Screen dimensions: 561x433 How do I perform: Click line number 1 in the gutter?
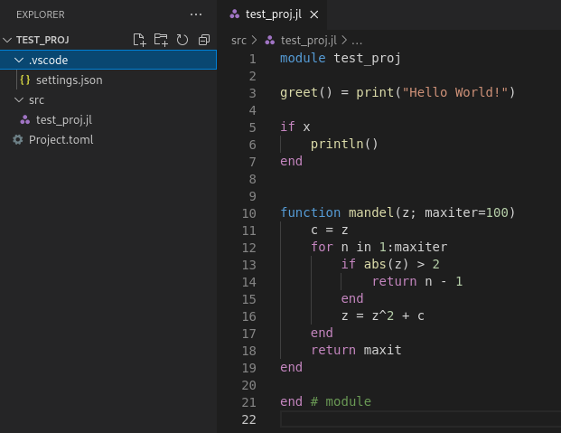pyautogui.click(x=253, y=59)
